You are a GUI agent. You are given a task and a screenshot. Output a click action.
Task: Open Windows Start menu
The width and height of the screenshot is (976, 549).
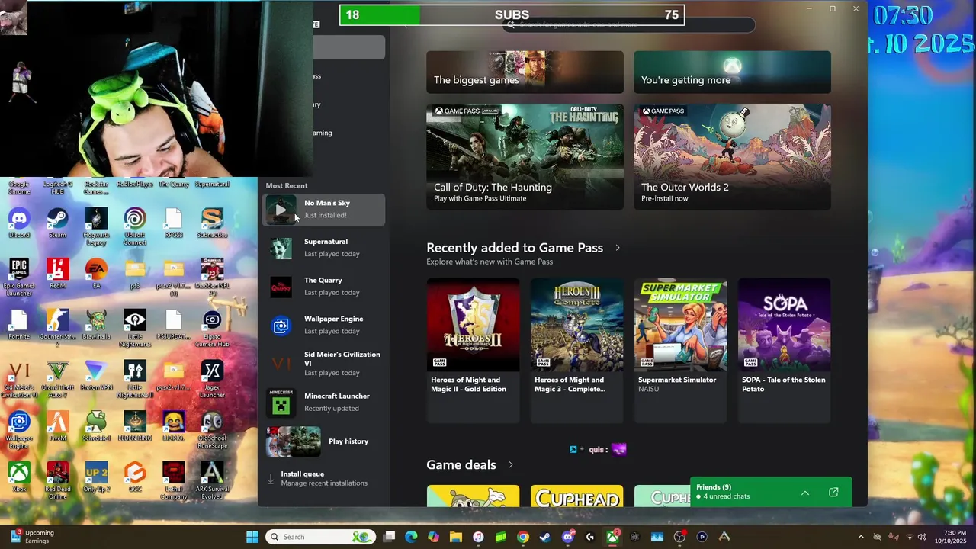click(252, 537)
